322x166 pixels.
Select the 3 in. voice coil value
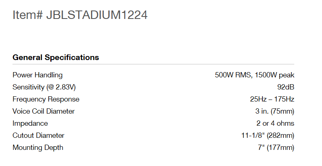tap(258, 111)
